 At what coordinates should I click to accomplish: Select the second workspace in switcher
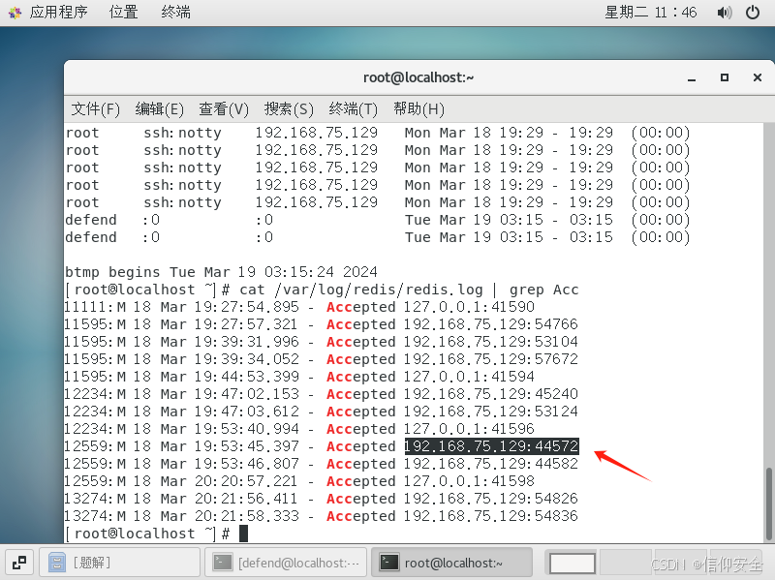pos(625,563)
